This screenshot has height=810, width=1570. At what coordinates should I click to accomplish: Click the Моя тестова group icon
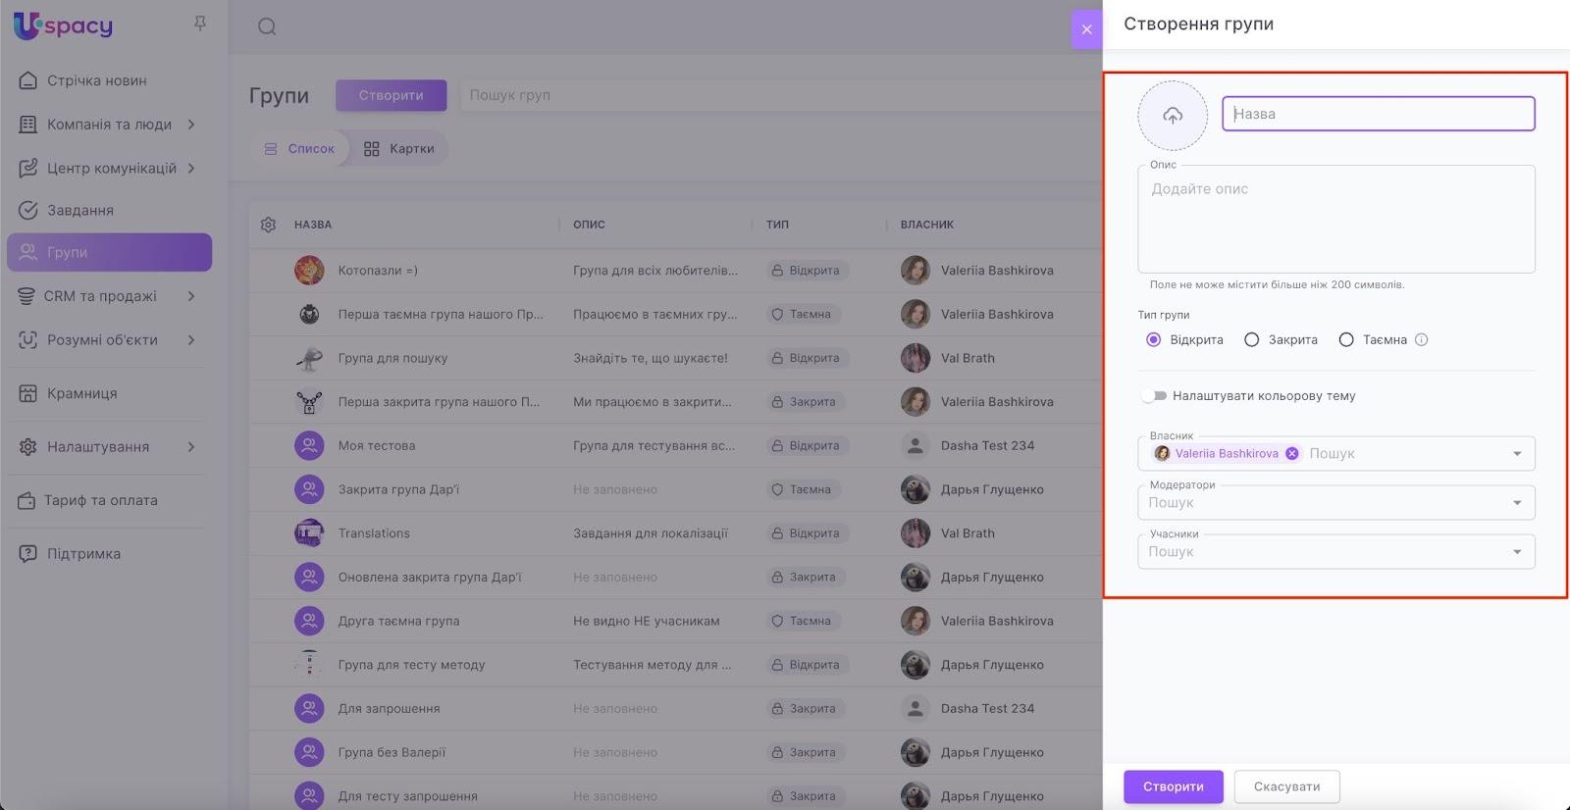tap(309, 446)
